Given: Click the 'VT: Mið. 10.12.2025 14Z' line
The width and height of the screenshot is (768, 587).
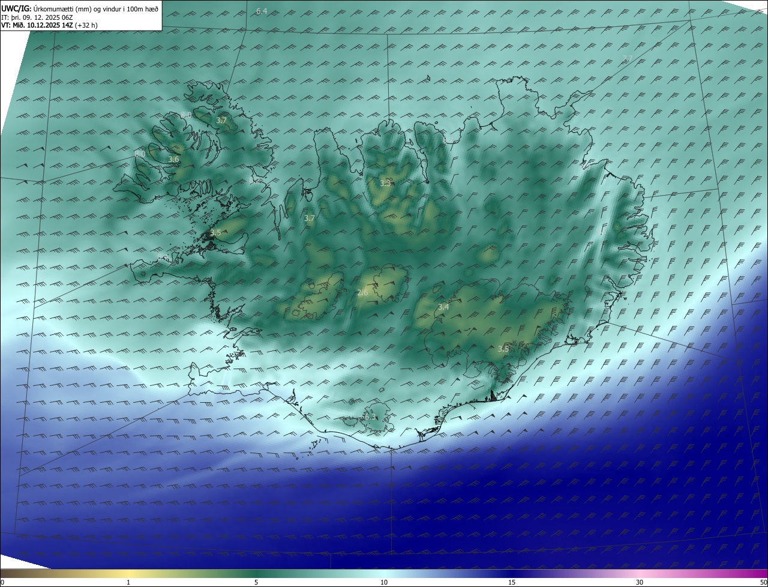Looking at the screenshot, I should (37, 26).
